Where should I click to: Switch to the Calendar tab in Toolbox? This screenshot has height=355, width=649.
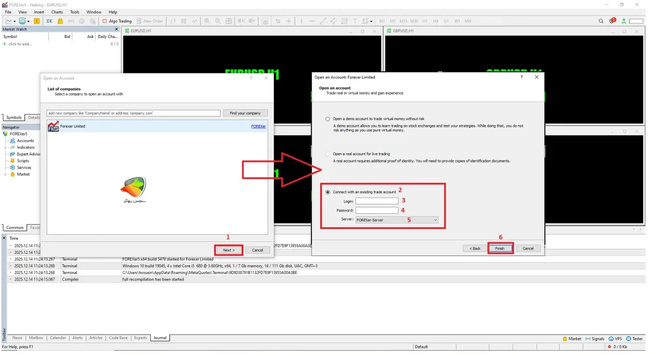[58, 338]
